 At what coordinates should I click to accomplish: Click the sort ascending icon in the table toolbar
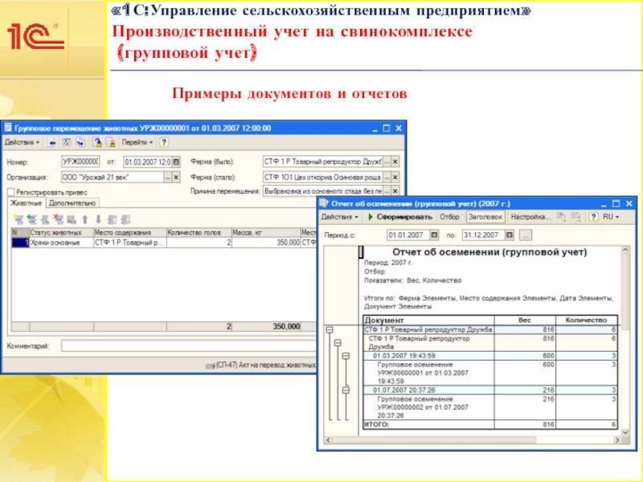112,219
